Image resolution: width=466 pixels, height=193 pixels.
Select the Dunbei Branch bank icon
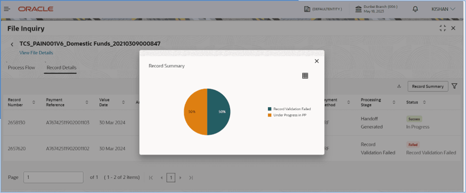(x=359, y=9)
